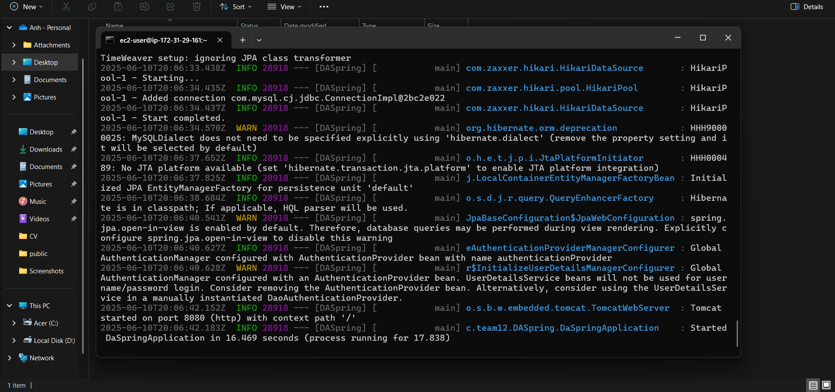
Task: Click the Rename icon in toolbar
Action: point(144,7)
